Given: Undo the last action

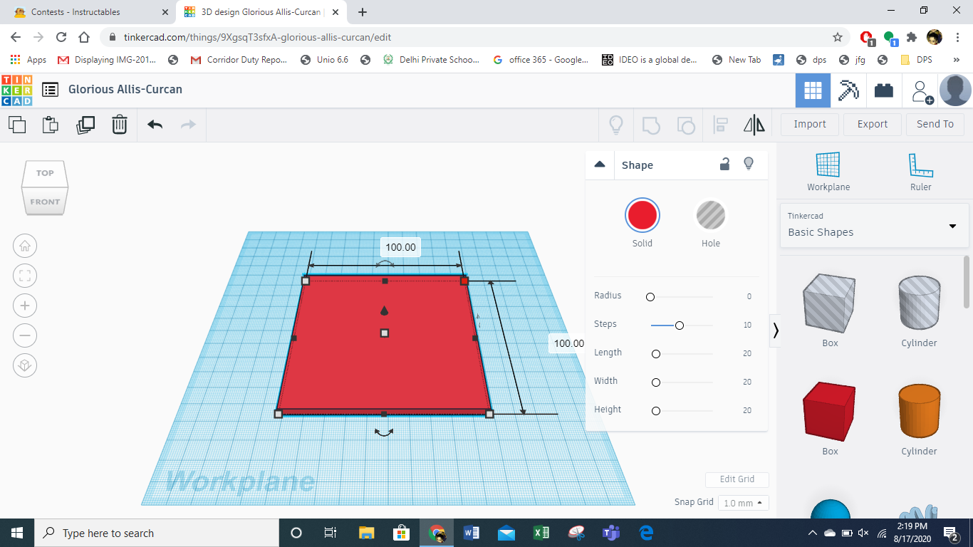Looking at the screenshot, I should (155, 125).
